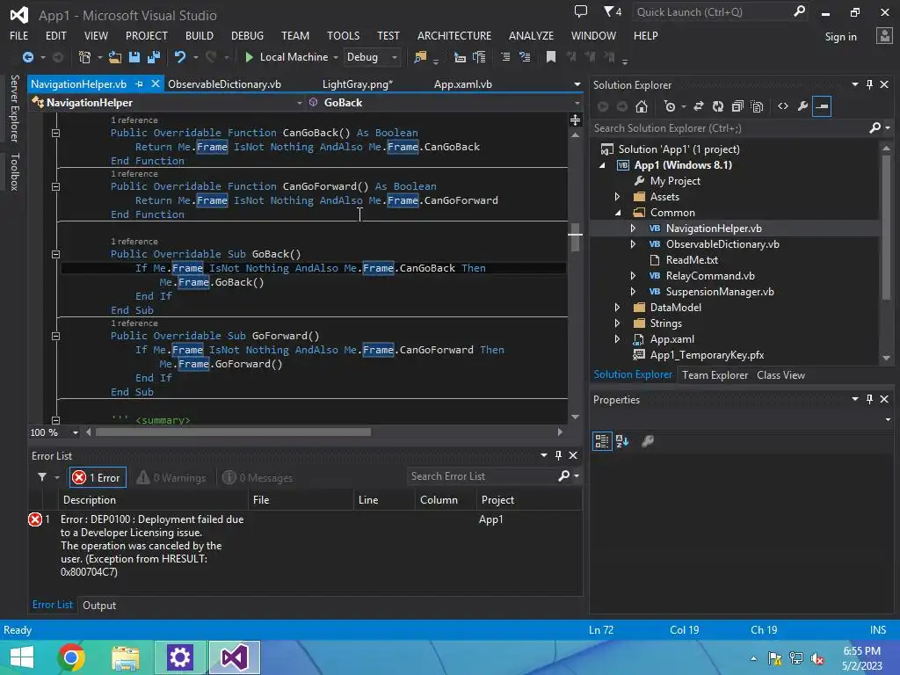The width and height of the screenshot is (900, 675).
Task: Click the View Code icon in Solution Explorer
Action: click(x=783, y=106)
